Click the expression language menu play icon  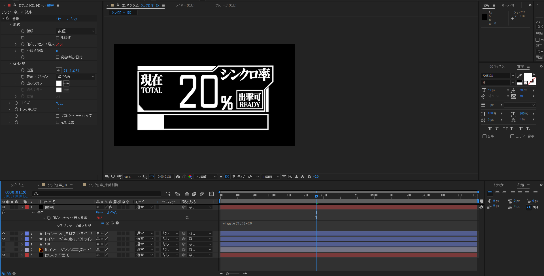point(117,223)
